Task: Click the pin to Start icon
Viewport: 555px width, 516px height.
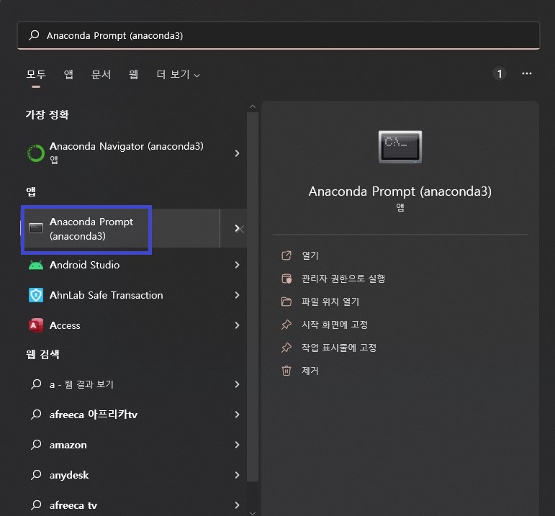Action: (x=286, y=325)
